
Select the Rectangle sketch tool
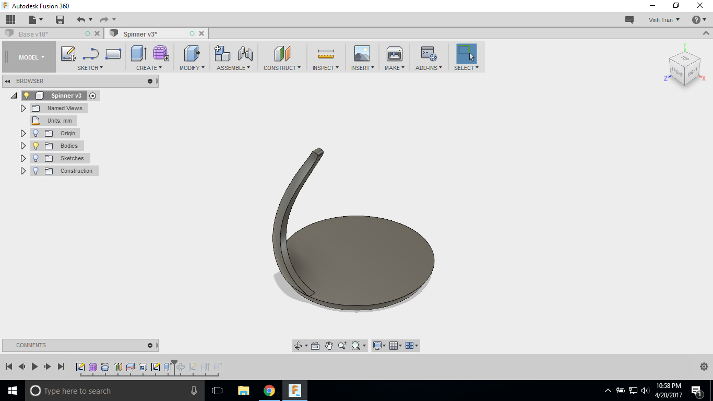click(x=113, y=54)
